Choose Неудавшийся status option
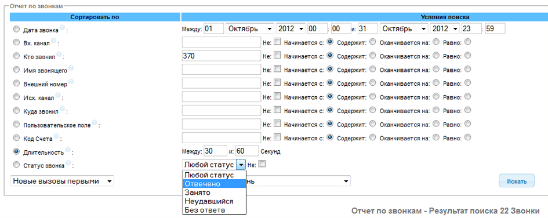Viewport: 548px width, 218px height. pyautogui.click(x=214, y=201)
